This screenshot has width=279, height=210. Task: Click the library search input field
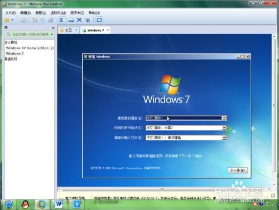click(30, 35)
